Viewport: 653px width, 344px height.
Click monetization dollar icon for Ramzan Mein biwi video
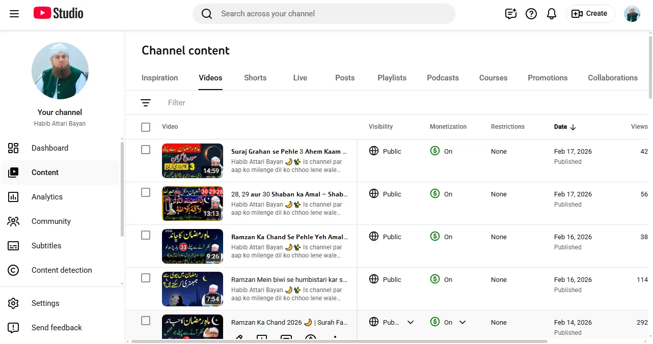[434, 279]
